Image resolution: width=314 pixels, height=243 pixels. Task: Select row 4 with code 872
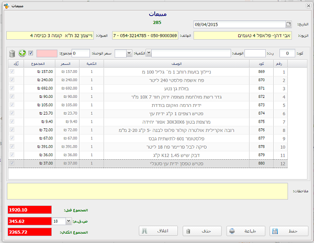click(x=148, y=97)
